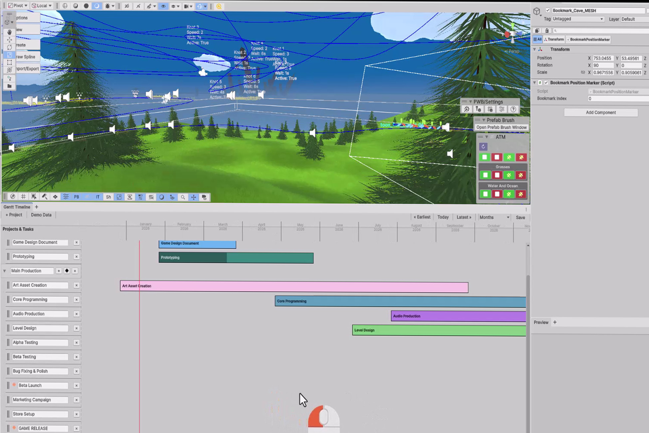Viewport: 649px width, 433px height.
Task: Open the Local dropdown
Action: pyautogui.click(x=42, y=6)
